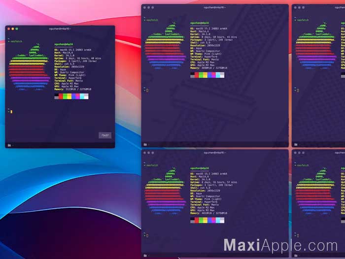The width and height of the screenshot is (345, 259).
Task: Minimize the front terminal window with the yellow button
Action: 13,29
